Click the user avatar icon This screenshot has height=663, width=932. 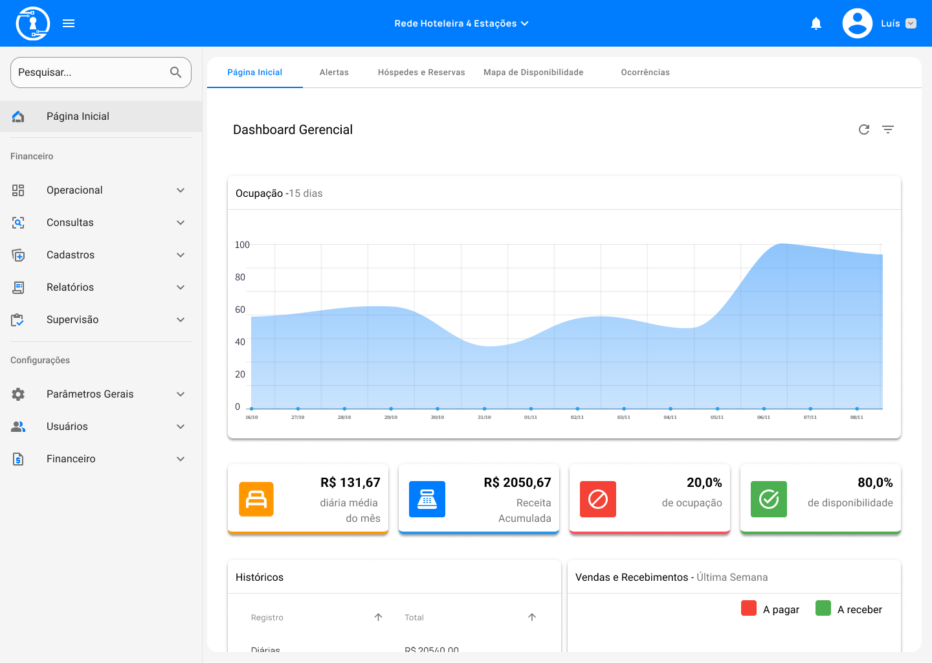coord(857,23)
